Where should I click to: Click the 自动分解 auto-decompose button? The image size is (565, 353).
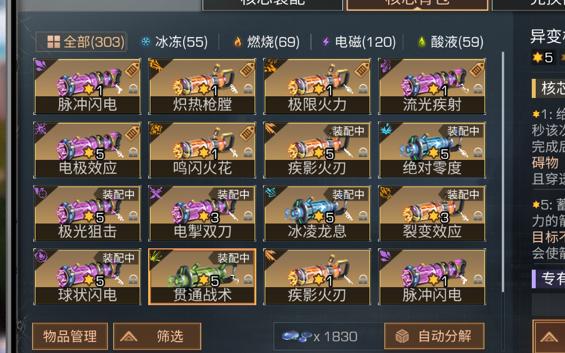(434, 337)
